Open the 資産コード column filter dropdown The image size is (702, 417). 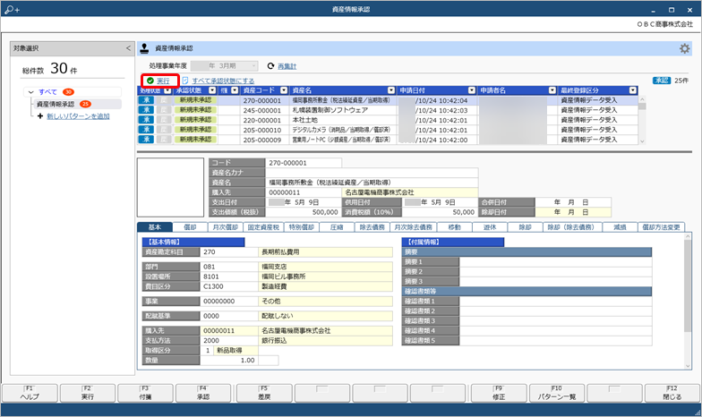[284, 90]
